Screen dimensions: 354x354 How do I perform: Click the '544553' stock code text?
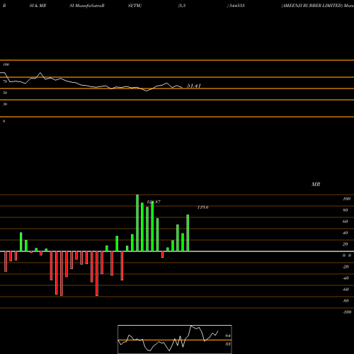tap(236, 6)
